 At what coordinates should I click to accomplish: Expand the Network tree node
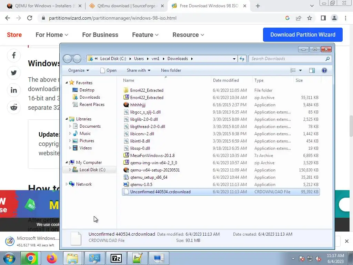(67, 184)
